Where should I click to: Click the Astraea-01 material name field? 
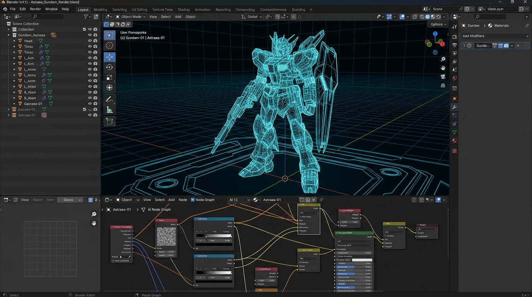click(279, 200)
